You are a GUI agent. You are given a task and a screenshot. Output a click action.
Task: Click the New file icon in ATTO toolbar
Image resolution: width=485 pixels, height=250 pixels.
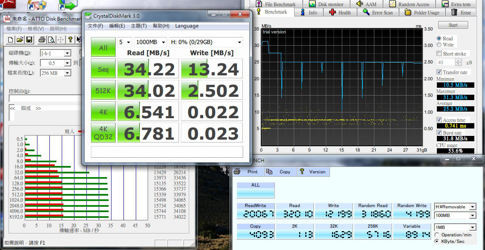(11, 40)
